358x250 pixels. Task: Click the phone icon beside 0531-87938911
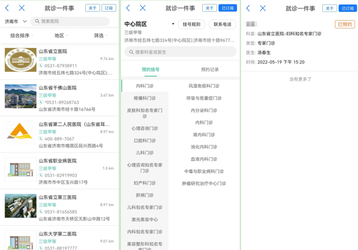click(x=41, y=66)
